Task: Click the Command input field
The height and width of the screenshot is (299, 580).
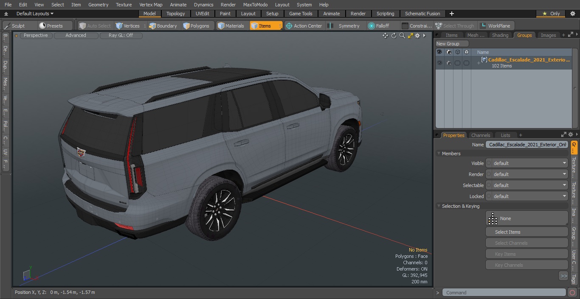Action: (x=504, y=293)
